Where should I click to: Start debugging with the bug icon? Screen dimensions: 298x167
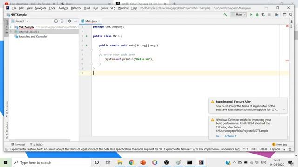point(257,14)
